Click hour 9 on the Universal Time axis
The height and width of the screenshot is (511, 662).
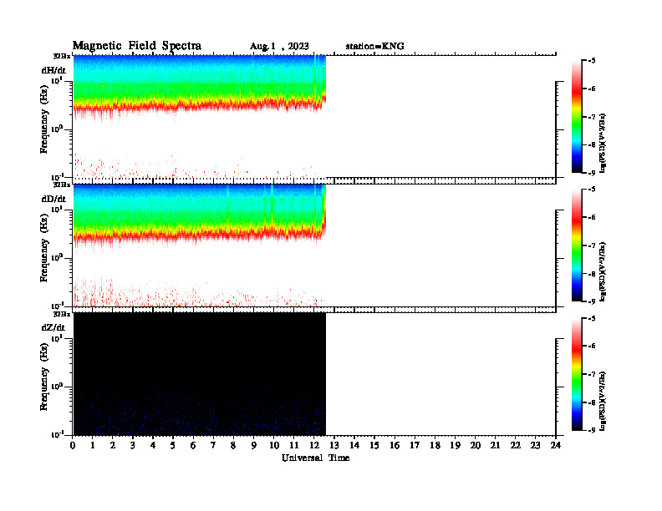(x=254, y=445)
